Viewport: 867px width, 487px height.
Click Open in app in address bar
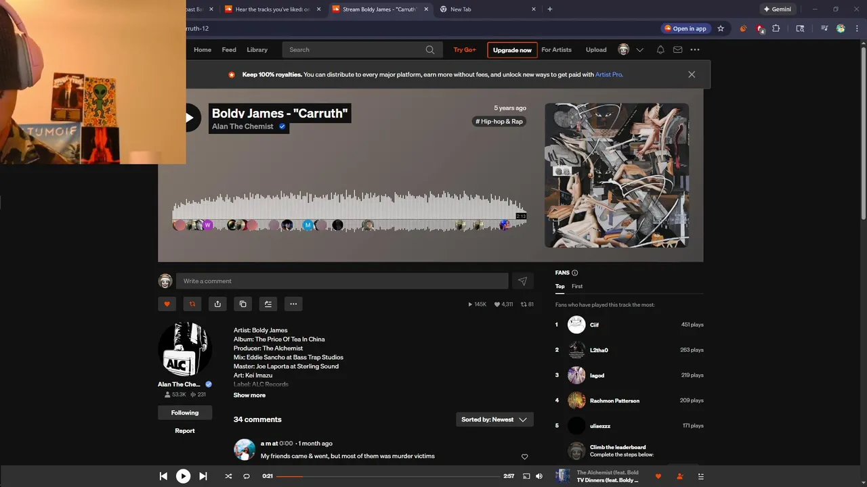[685, 28]
